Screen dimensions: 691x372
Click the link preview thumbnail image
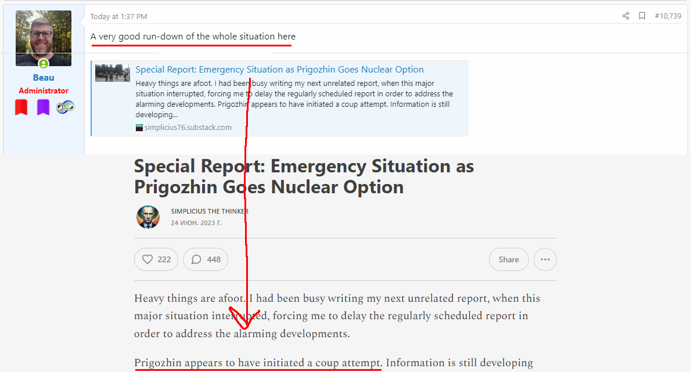pos(113,73)
